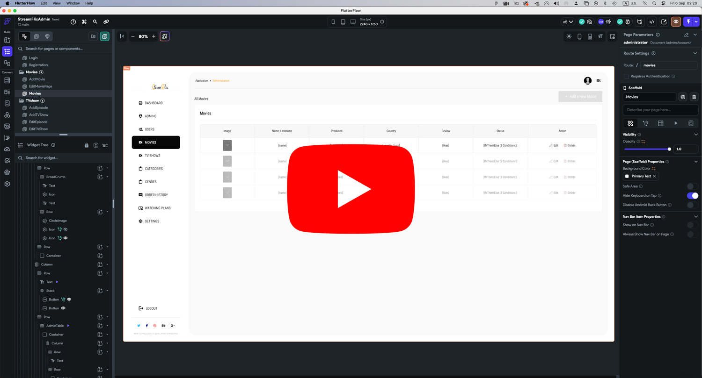Click the lightning Test Mode button
This screenshot has height=378, width=702.
pos(688,22)
